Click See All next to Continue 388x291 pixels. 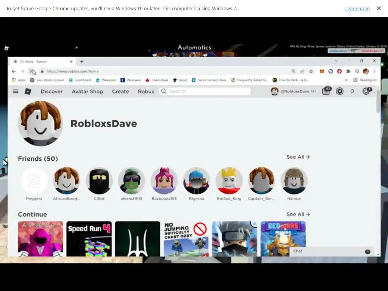coord(298,214)
